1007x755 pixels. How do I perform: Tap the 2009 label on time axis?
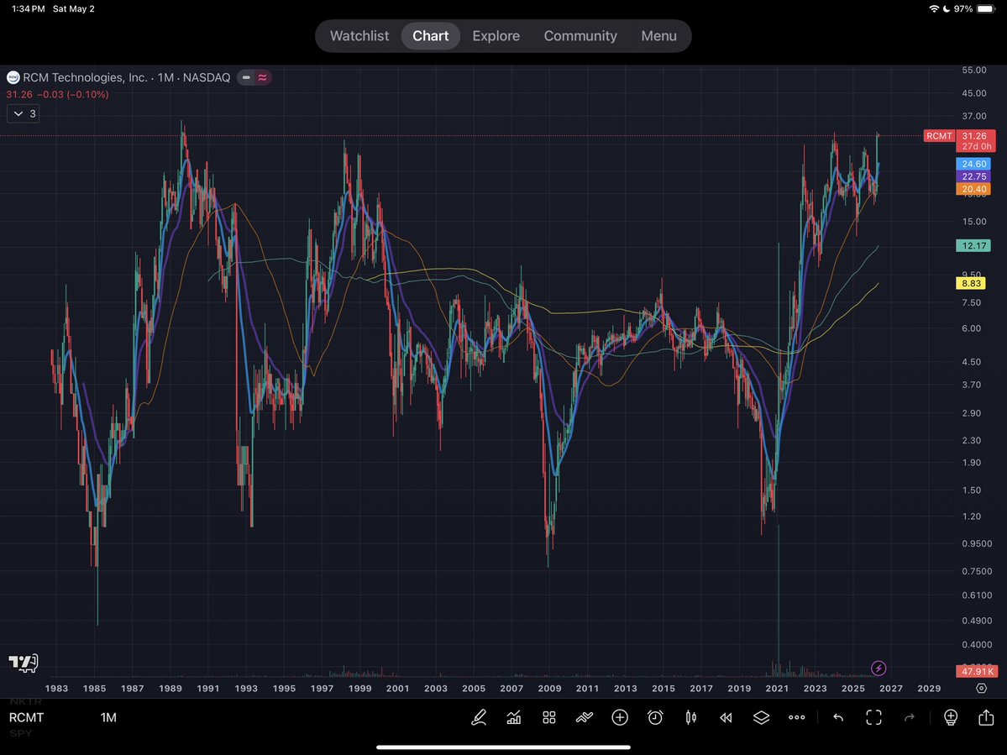tap(549, 688)
